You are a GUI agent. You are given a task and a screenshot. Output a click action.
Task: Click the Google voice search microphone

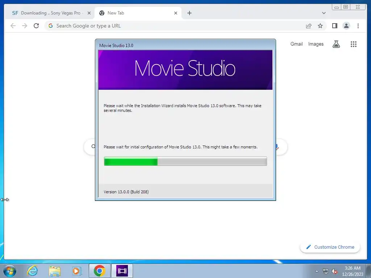click(277, 147)
